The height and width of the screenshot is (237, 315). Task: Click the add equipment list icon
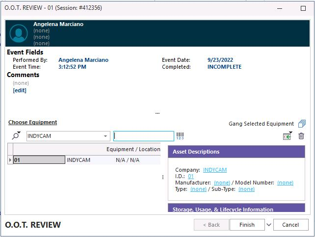coord(287,136)
